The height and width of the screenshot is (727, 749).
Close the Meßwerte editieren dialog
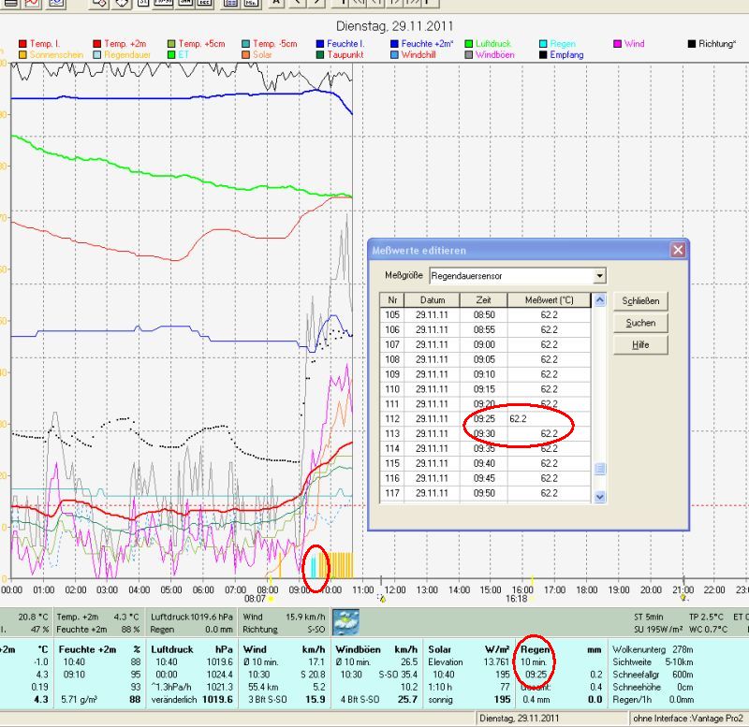678,250
